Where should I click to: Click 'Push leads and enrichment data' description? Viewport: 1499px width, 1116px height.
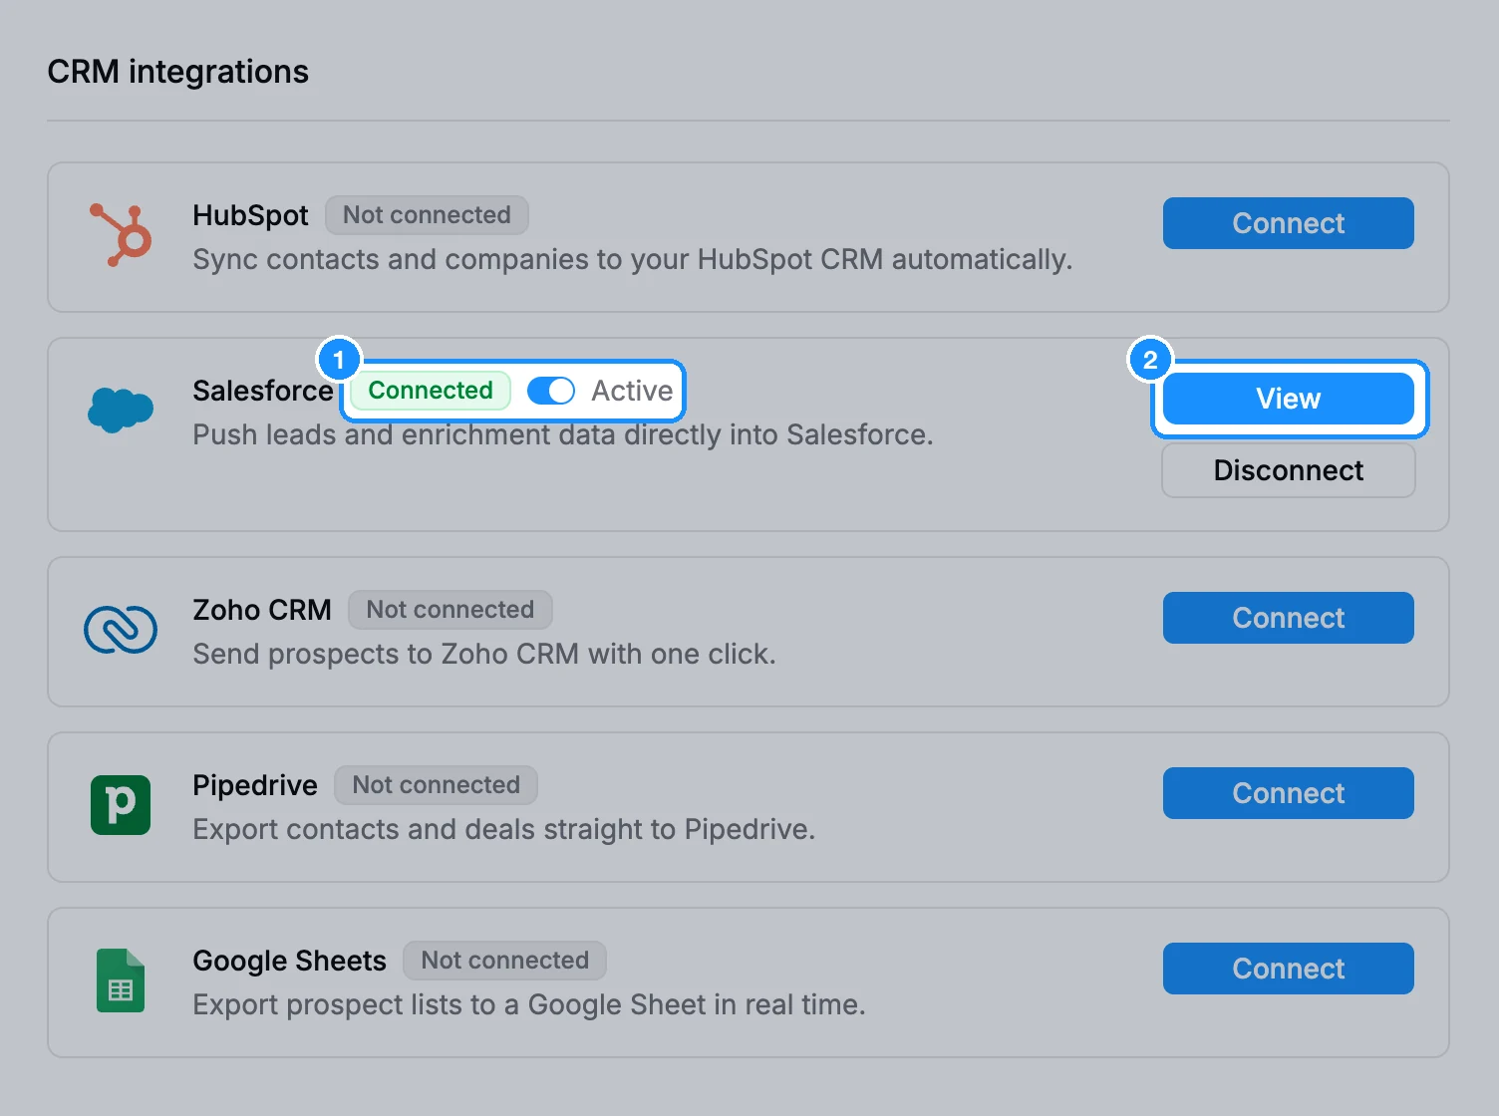(563, 434)
